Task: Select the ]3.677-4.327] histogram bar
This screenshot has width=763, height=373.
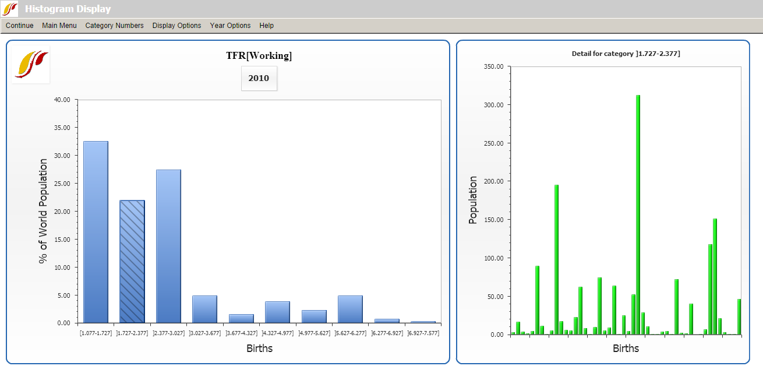Action: tap(241, 319)
